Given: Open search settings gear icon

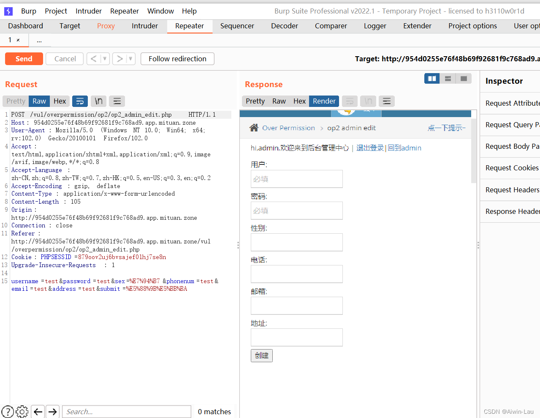Looking at the screenshot, I should 22,411.
